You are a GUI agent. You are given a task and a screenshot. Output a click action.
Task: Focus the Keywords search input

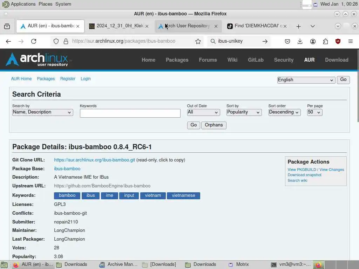coord(130,113)
